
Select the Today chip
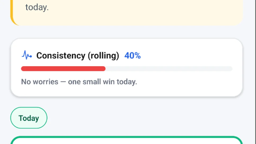29,118
